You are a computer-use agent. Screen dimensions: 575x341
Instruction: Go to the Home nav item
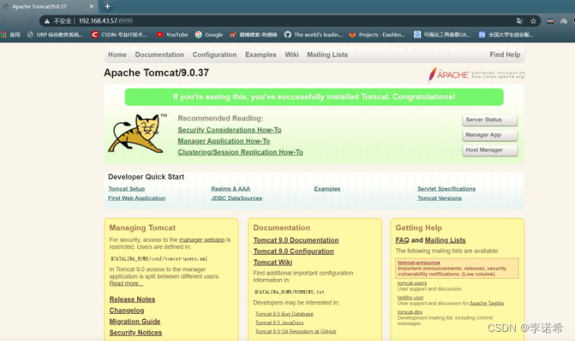coord(118,55)
